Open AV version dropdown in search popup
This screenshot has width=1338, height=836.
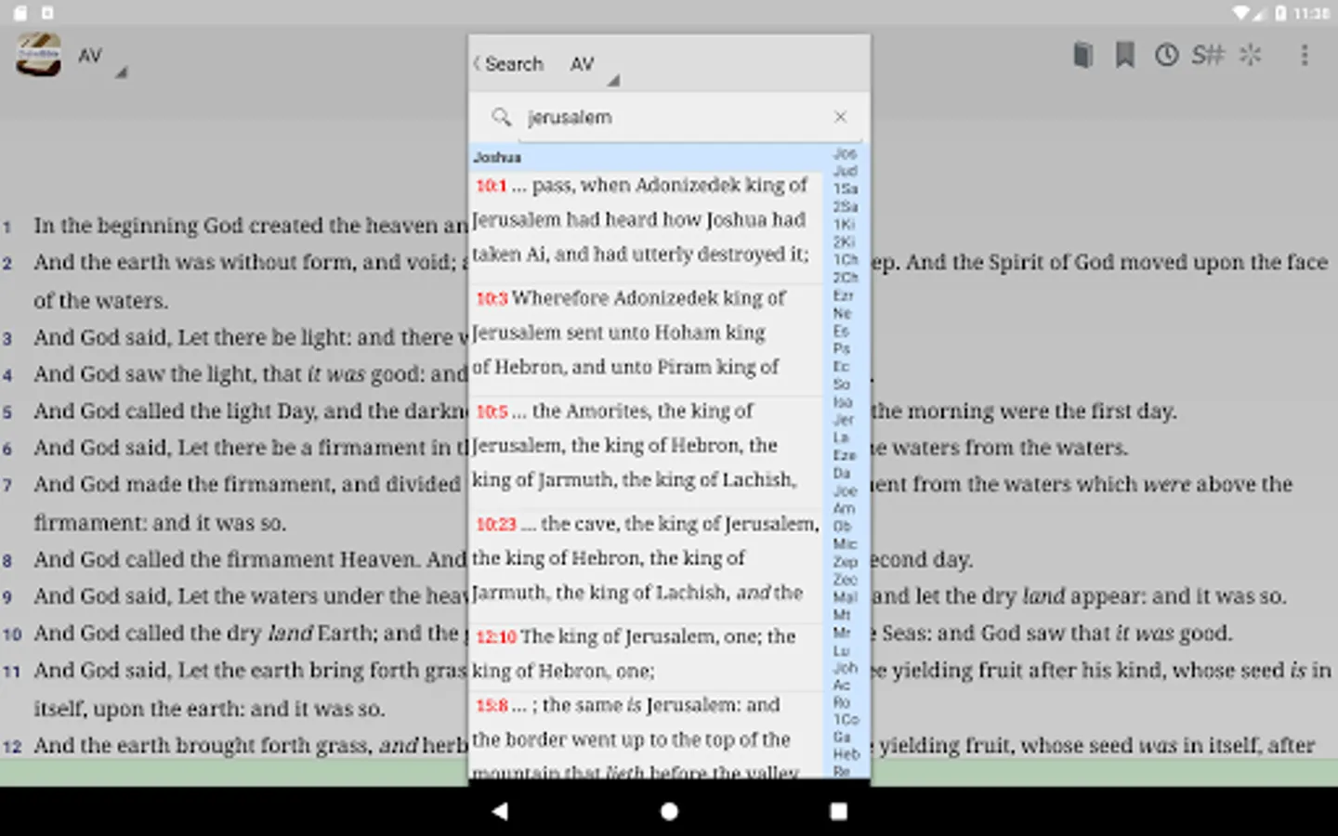[594, 67]
